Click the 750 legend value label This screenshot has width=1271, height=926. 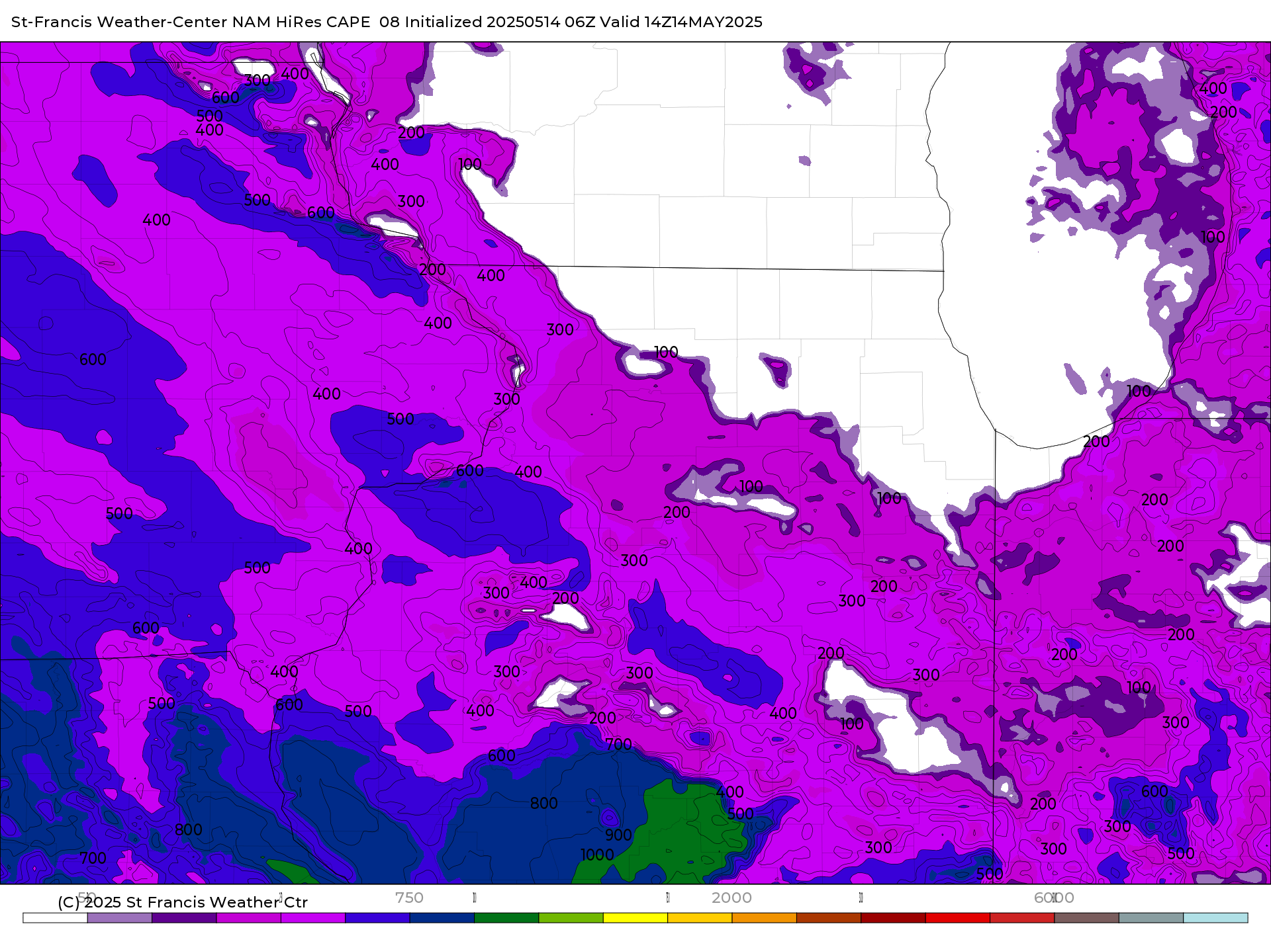pyautogui.click(x=409, y=898)
